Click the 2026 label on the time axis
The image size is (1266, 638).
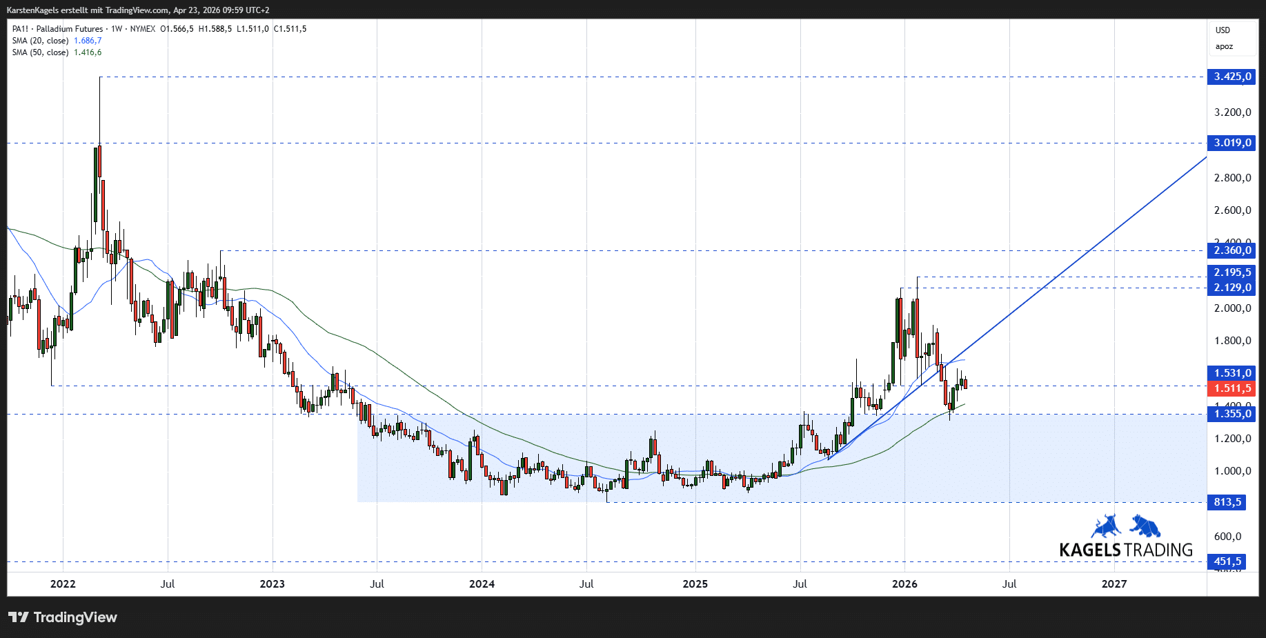[904, 584]
